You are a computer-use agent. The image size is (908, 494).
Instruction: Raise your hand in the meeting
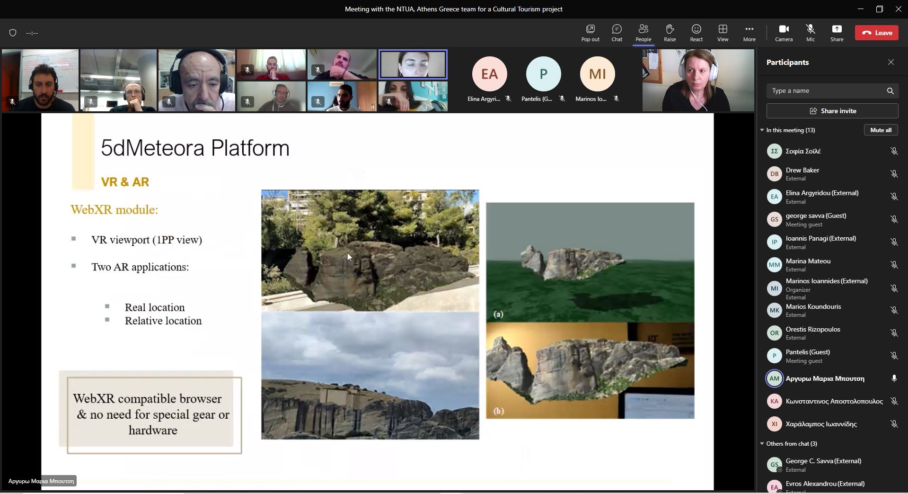click(670, 33)
